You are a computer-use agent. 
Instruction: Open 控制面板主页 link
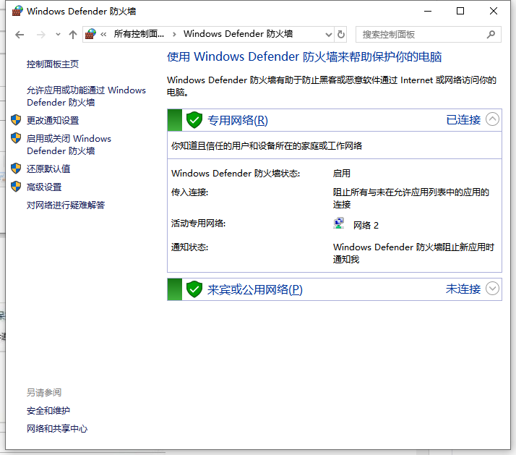pyautogui.click(x=53, y=64)
